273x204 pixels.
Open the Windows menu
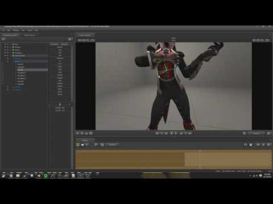[x=16, y=30]
